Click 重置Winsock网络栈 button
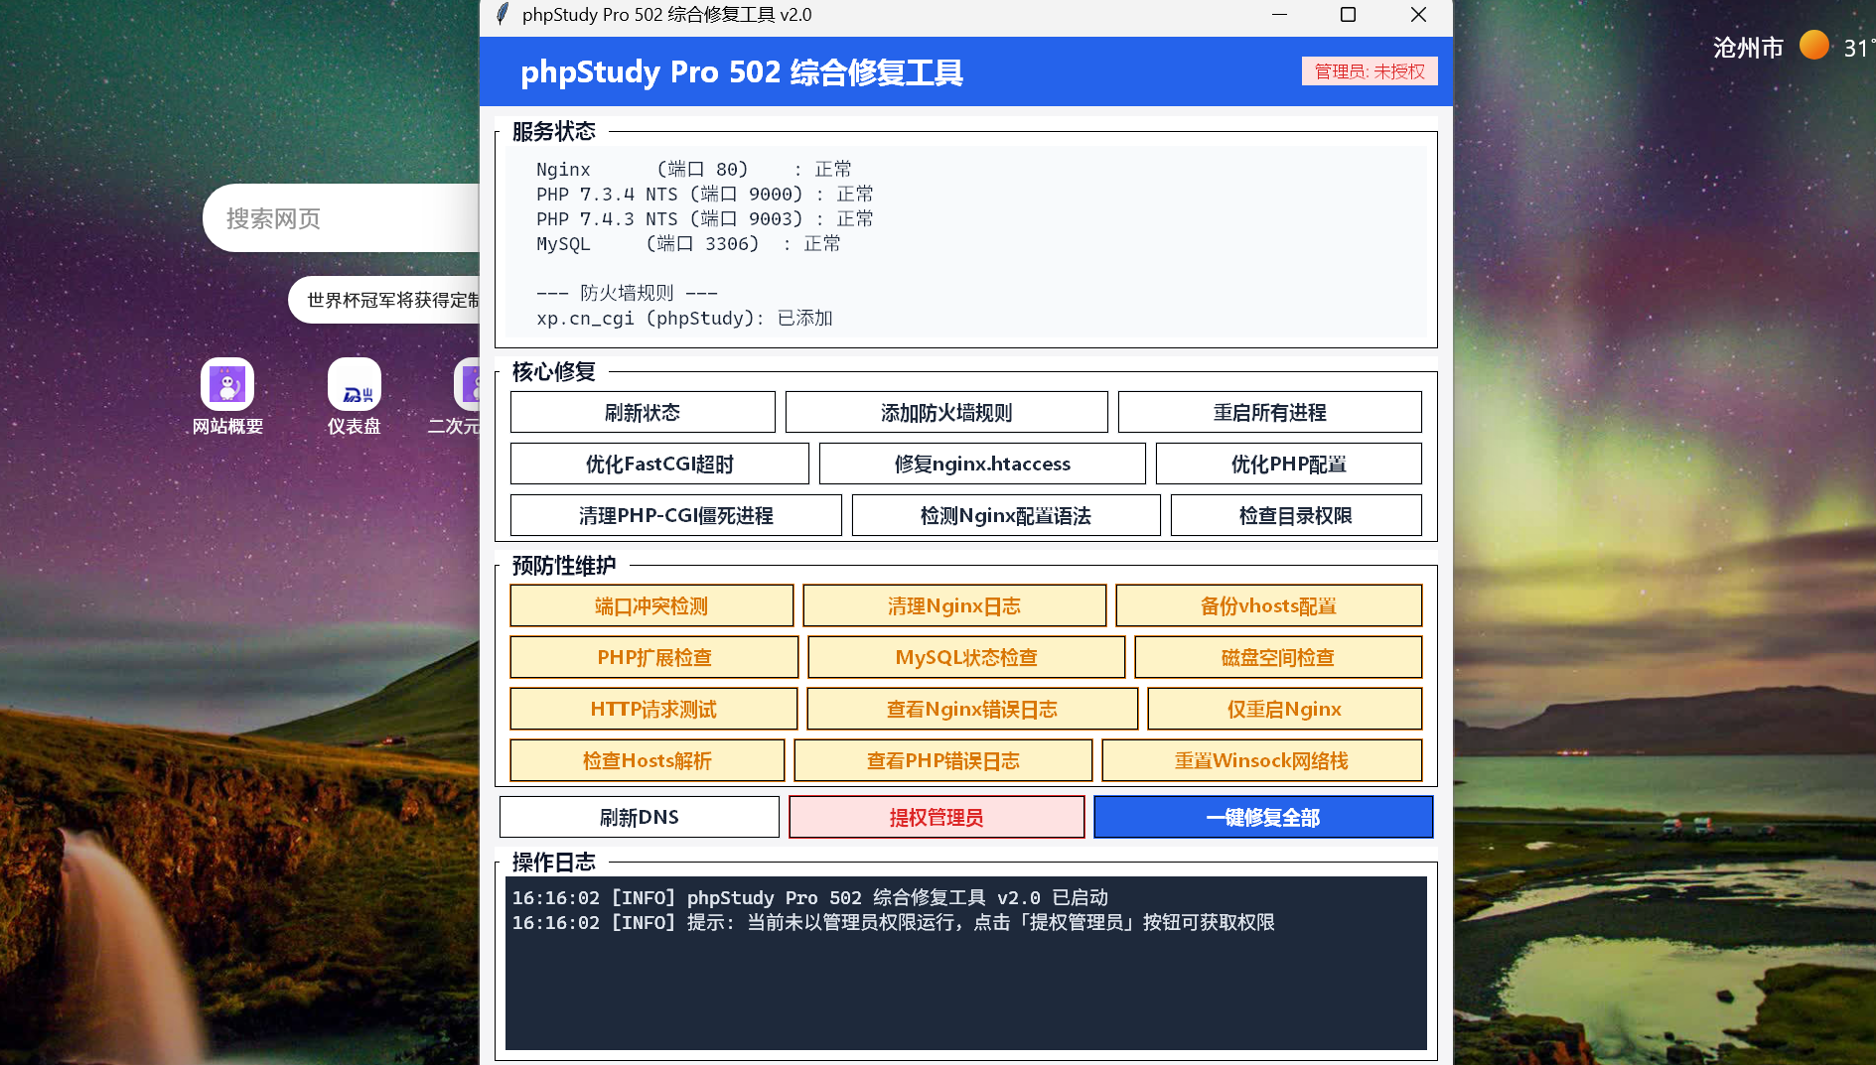The height and width of the screenshot is (1065, 1876). [x=1262, y=760]
